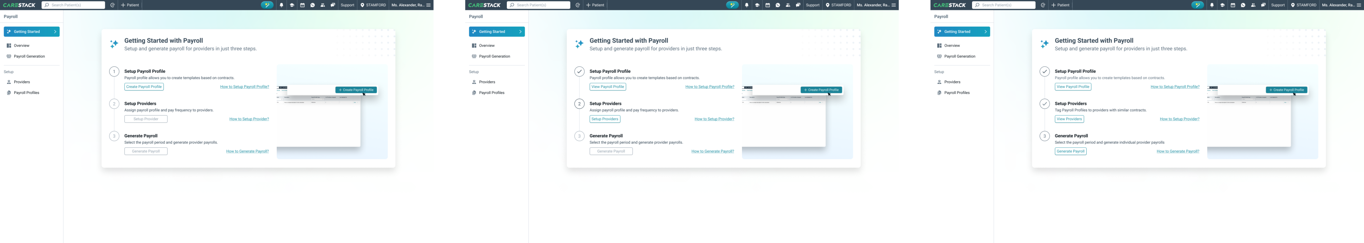
Task: Click the WhatsApp-style chat icon in middle screen
Action: click(778, 5)
